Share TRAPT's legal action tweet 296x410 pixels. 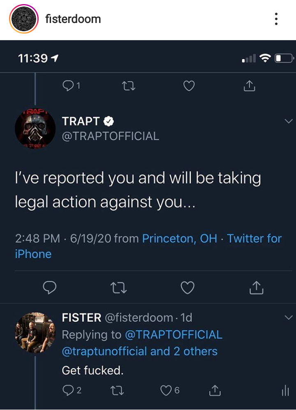pyautogui.click(x=256, y=288)
